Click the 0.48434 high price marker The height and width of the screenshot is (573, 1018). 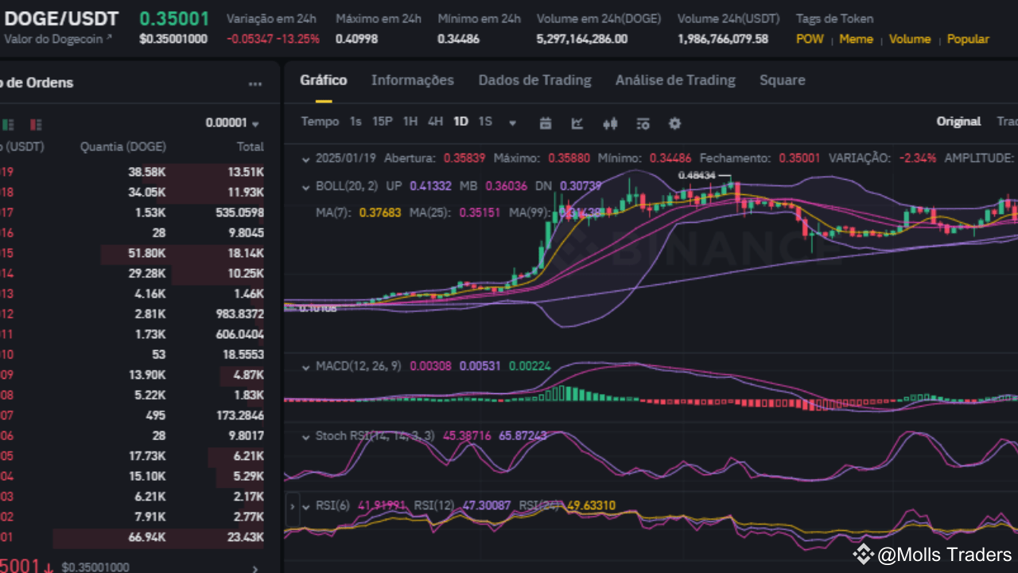point(697,175)
